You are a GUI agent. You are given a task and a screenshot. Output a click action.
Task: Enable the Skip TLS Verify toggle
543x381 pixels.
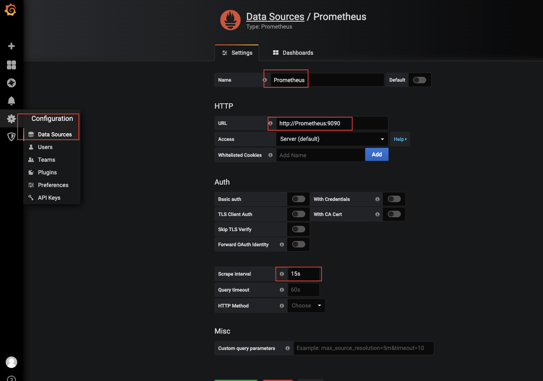coord(299,229)
